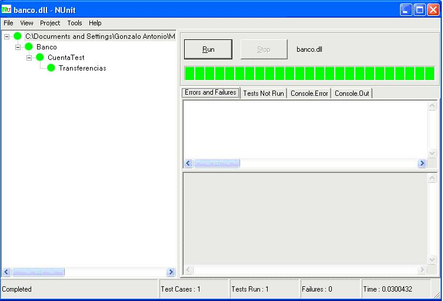Switch to the Errors and Failures tab

click(211, 92)
